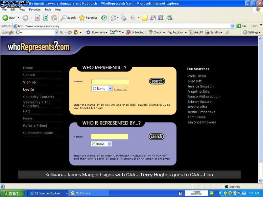Image resolution: width=263 pixels, height=197 pixels.
Task: Open the Bookmarks star on Google toolbar
Action: coord(88,32)
